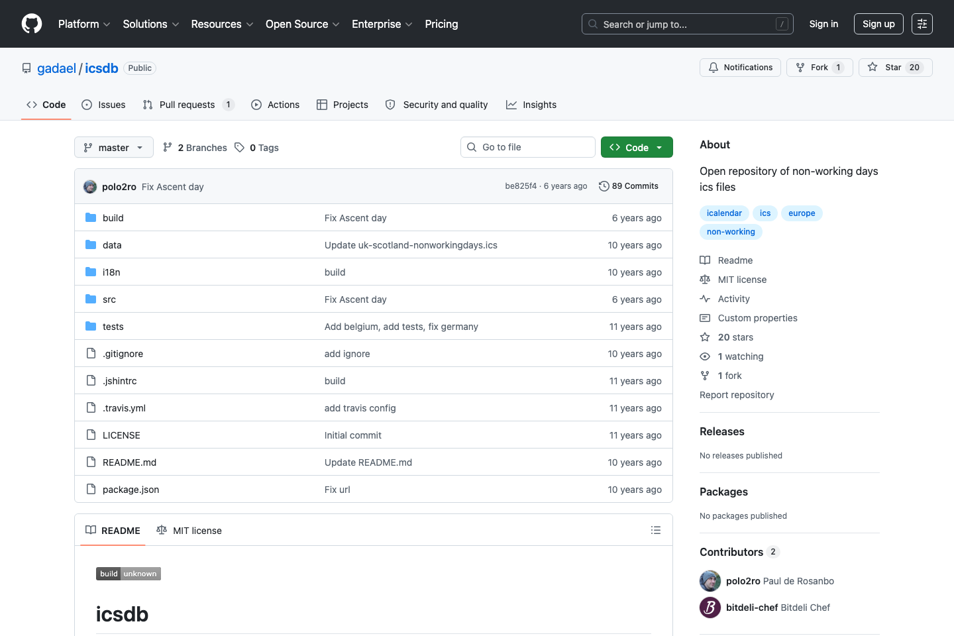Click the MIT license scale icon

pyautogui.click(x=705, y=280)
